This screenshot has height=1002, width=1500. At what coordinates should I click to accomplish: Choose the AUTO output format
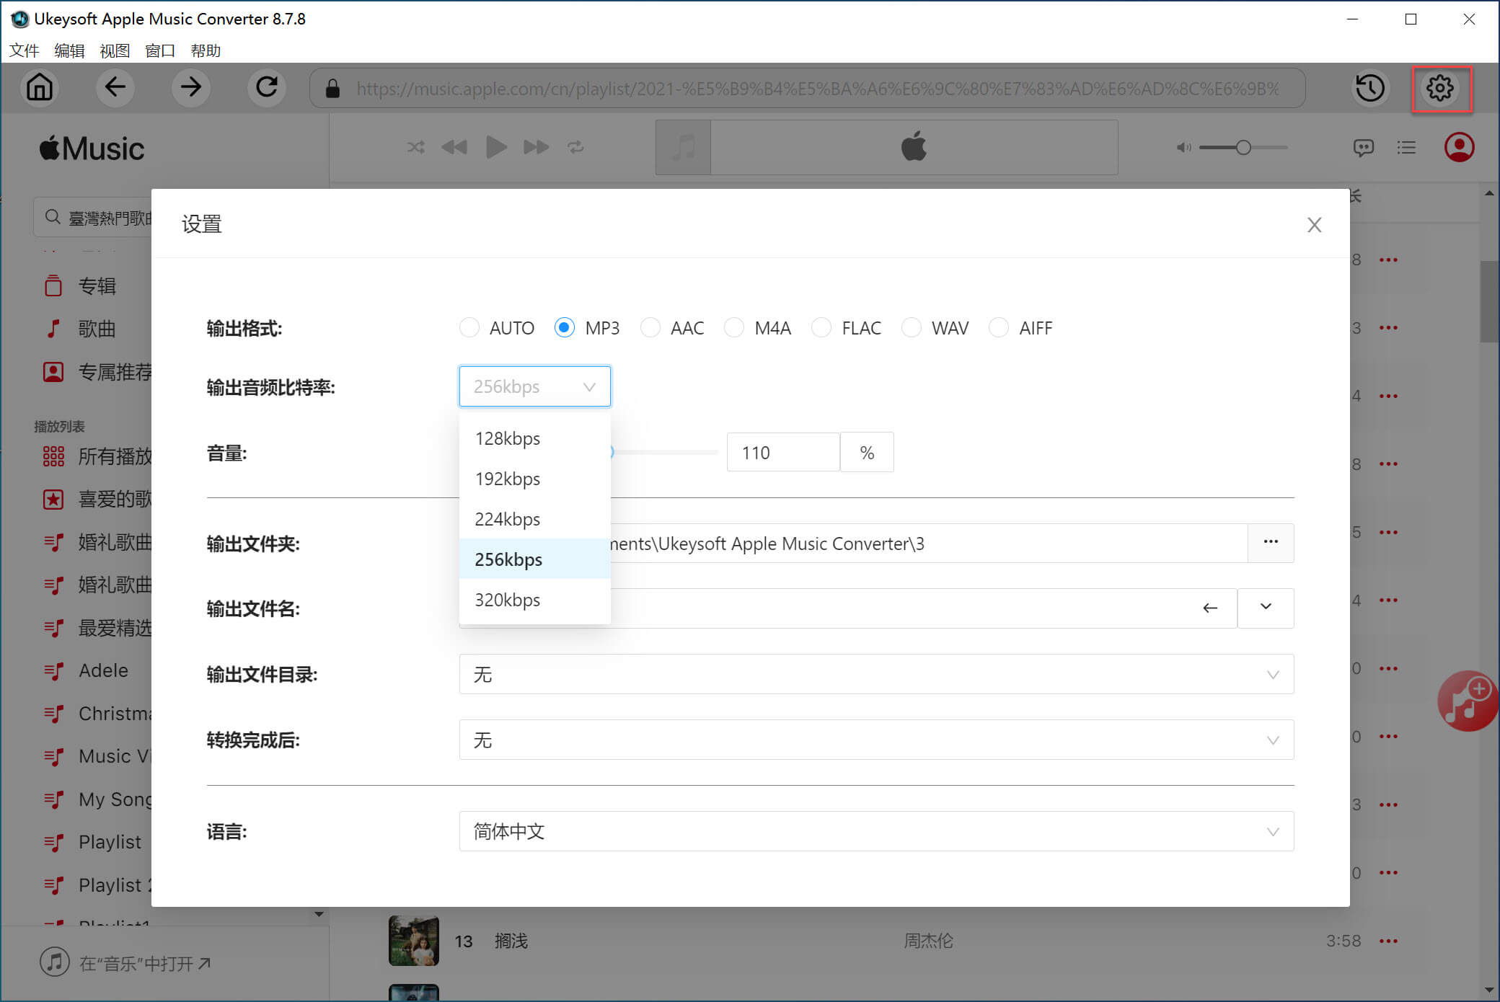tap(469, 328)
